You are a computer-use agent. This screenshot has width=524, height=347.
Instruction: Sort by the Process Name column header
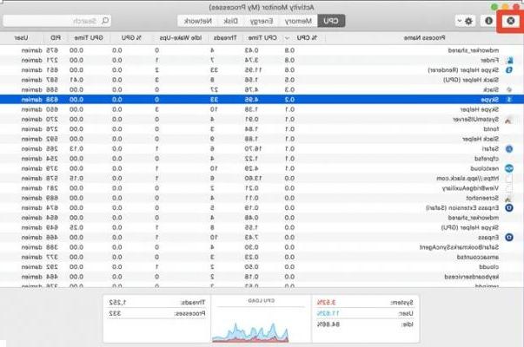[424, 37]
